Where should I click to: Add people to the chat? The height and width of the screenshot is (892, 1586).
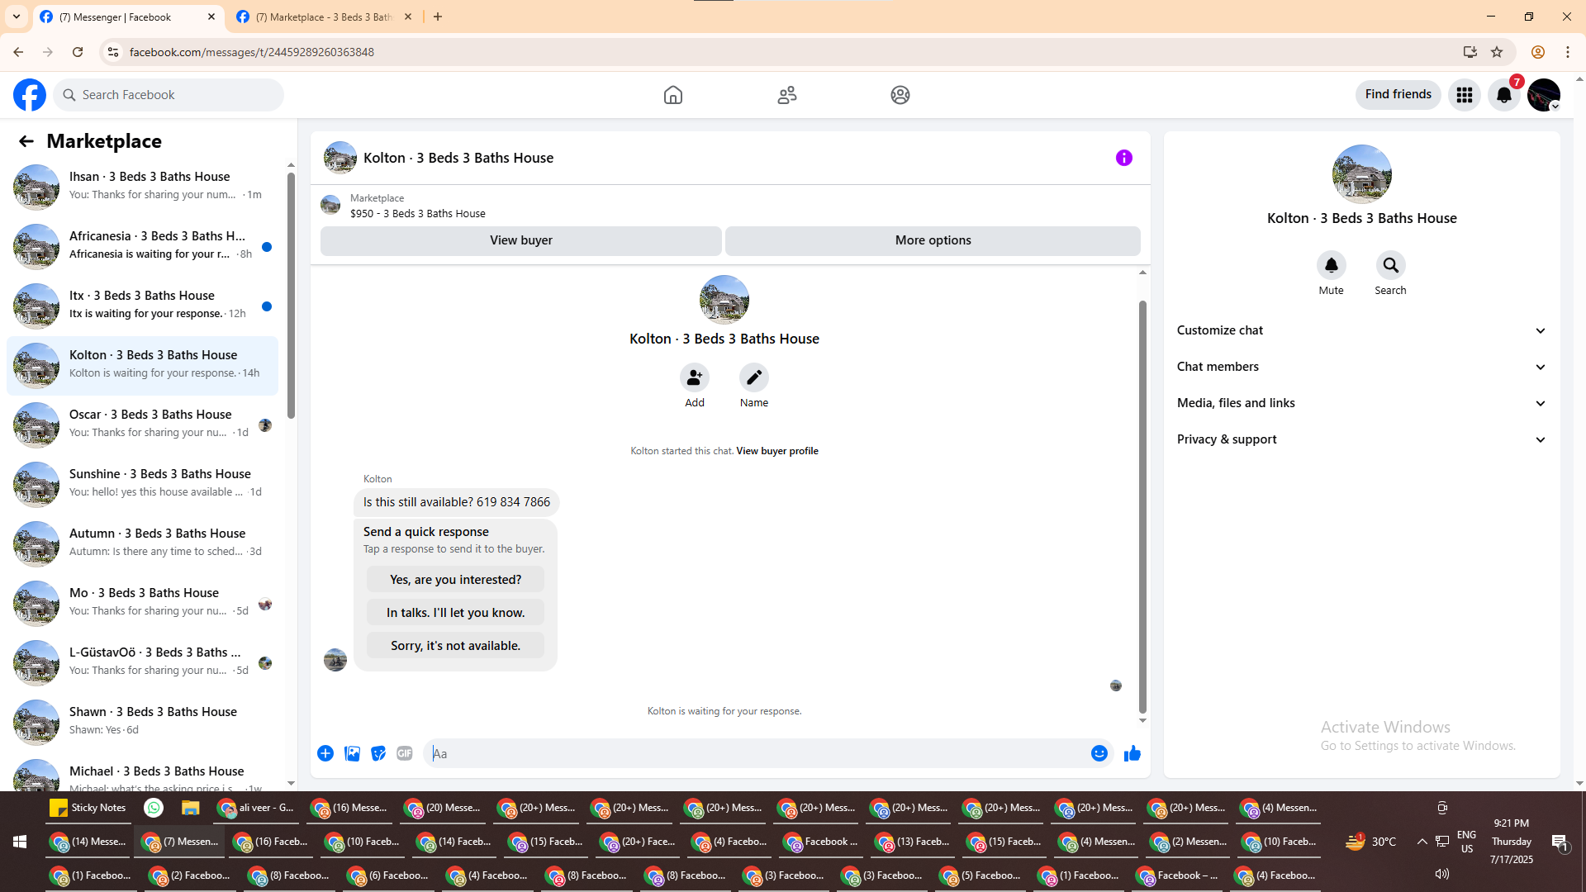[x=695, y=377]
